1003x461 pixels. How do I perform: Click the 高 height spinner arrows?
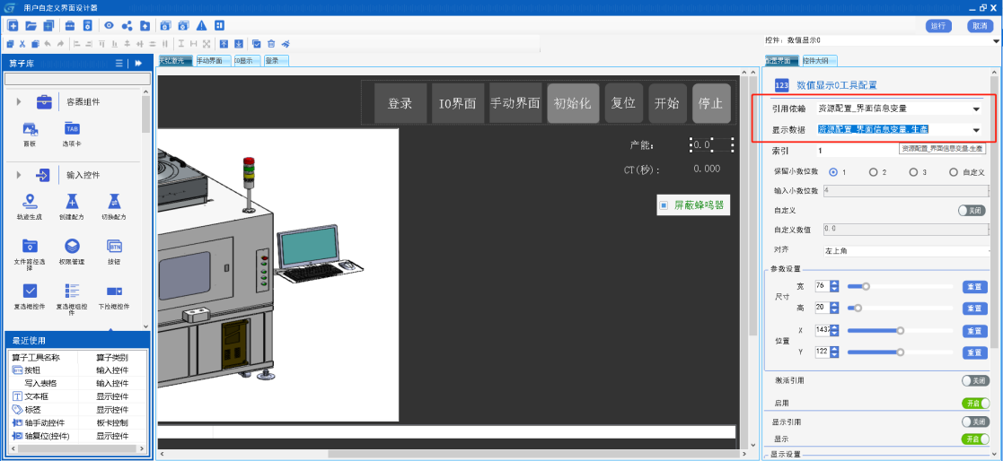[x=834, y=309]
